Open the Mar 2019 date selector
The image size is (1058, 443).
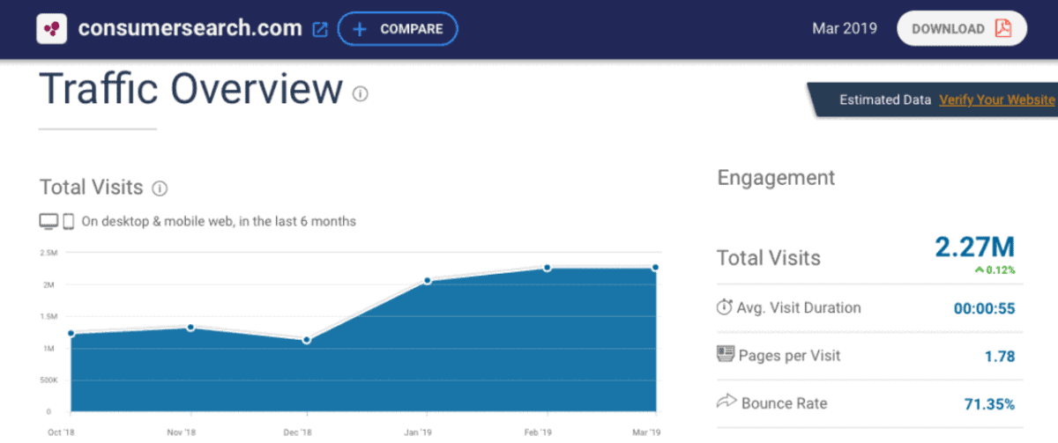tap(844, 28)
